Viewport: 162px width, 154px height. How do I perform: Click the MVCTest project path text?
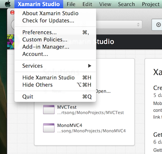tap(90, 113)
